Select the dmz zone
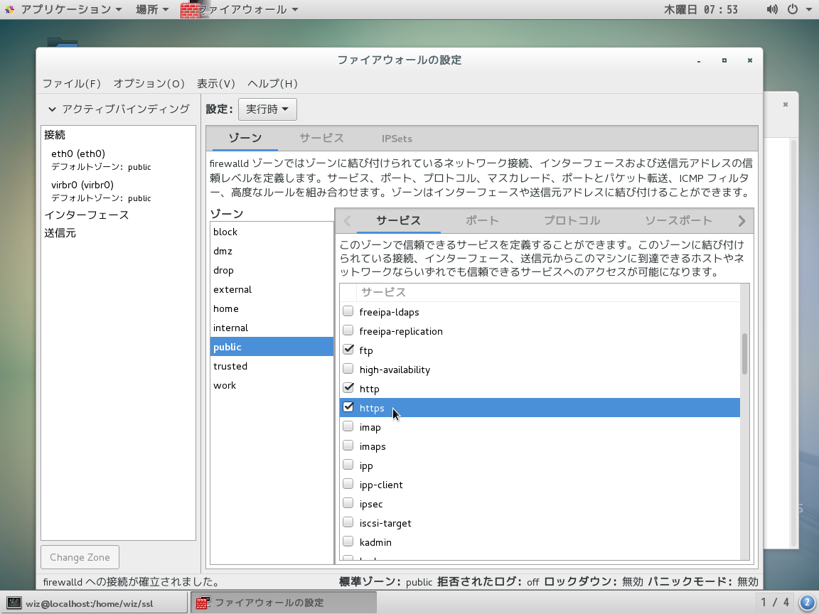This screenshot has height=614, width=819. tap(272, 251)
